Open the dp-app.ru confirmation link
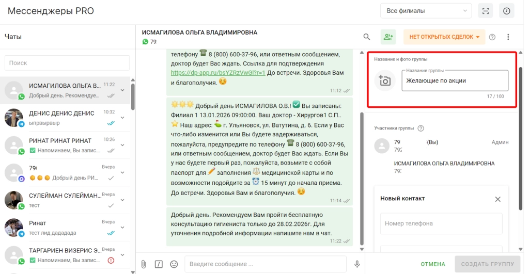This screenshot has width=529, height=274. click(217, 73)
